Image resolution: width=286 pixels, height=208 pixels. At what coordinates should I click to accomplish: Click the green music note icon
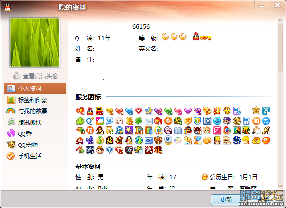[x=100, y=140]
